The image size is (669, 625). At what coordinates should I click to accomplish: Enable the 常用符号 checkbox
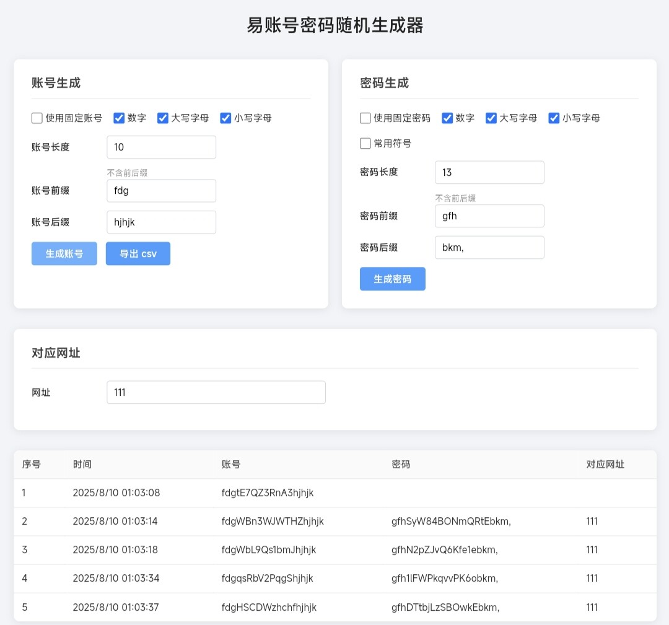click(x=365, y=143)
